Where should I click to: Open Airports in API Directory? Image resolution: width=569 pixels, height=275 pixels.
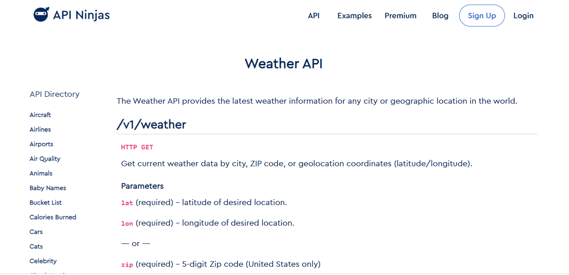point(41,144)
